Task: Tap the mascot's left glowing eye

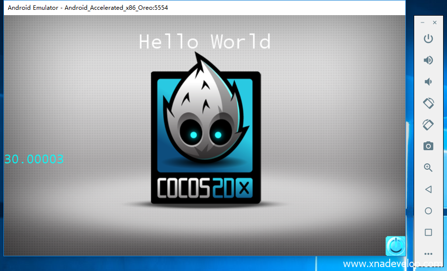Action: [x=193, y=135]
